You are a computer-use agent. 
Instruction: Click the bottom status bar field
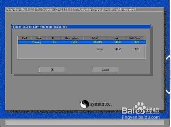click(85, 122)
